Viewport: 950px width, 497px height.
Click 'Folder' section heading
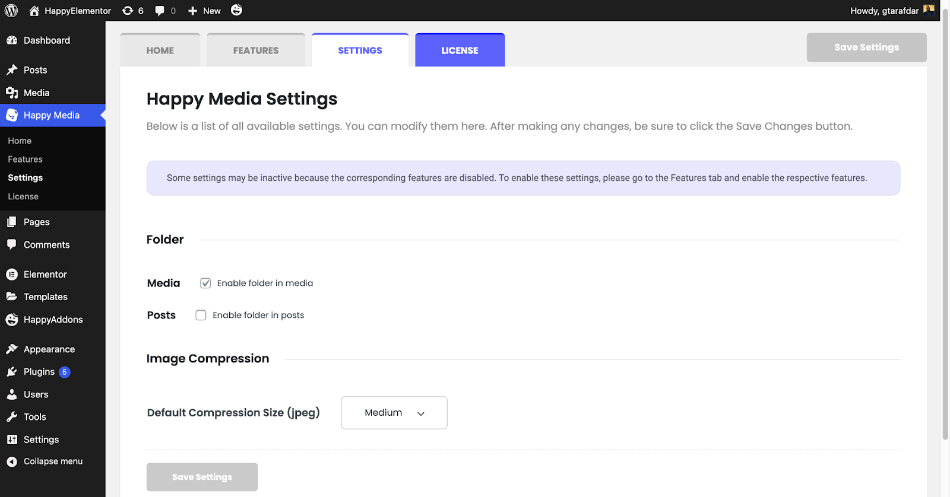pos(165,240)
